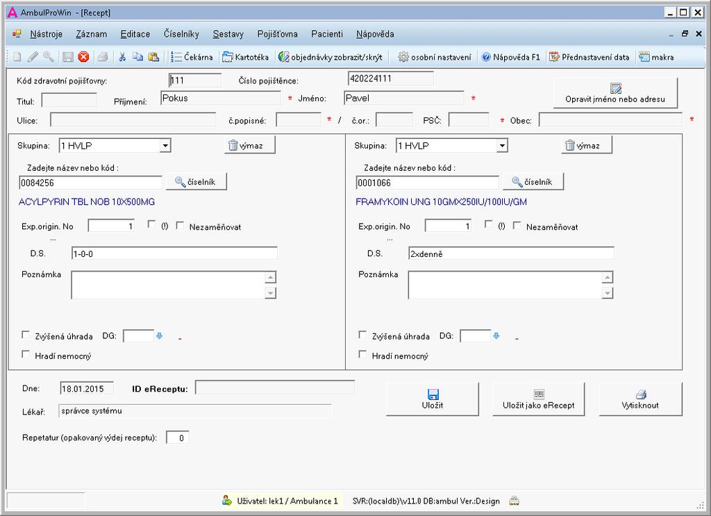Click the ID eReceptu field
The image size is (711, 516).
point(275,388)
